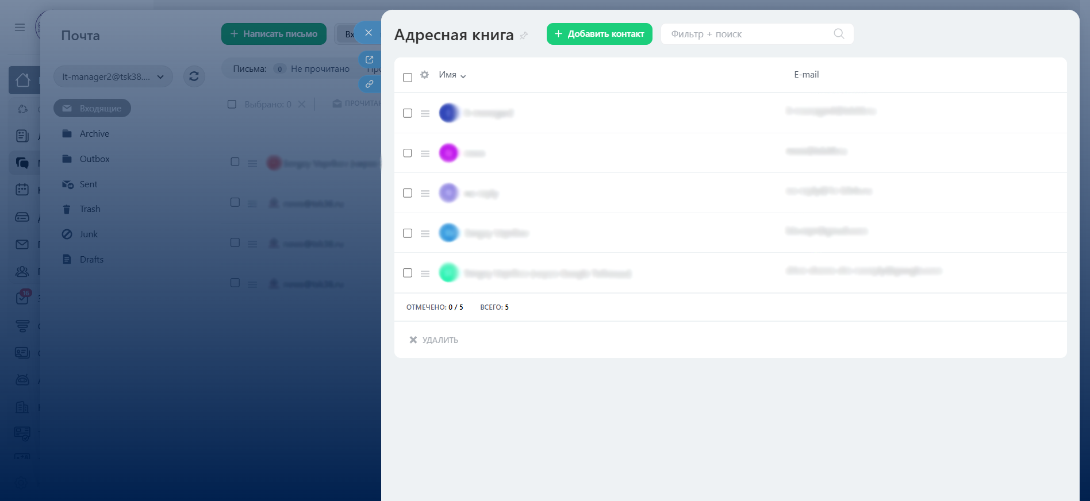Open row actions menu for first contact
1090x501 pixels.
(x=425, y=114)
